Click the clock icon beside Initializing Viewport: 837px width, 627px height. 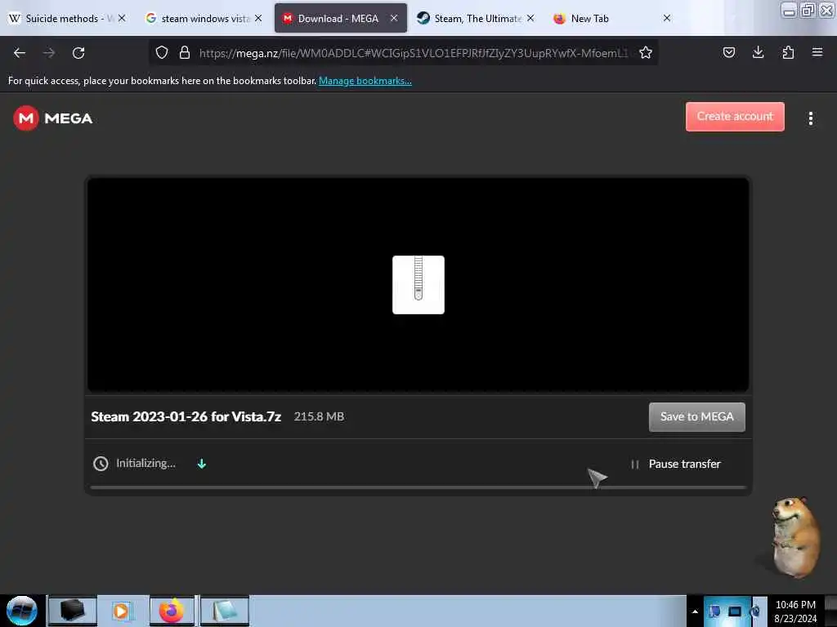(101, 464)
